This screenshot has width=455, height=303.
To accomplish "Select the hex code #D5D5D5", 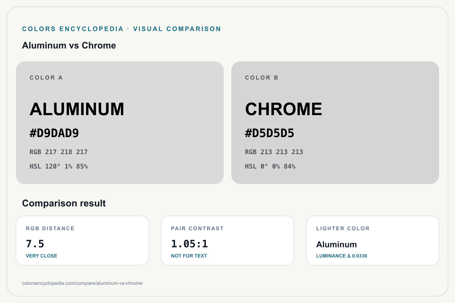I will point(270,133).
